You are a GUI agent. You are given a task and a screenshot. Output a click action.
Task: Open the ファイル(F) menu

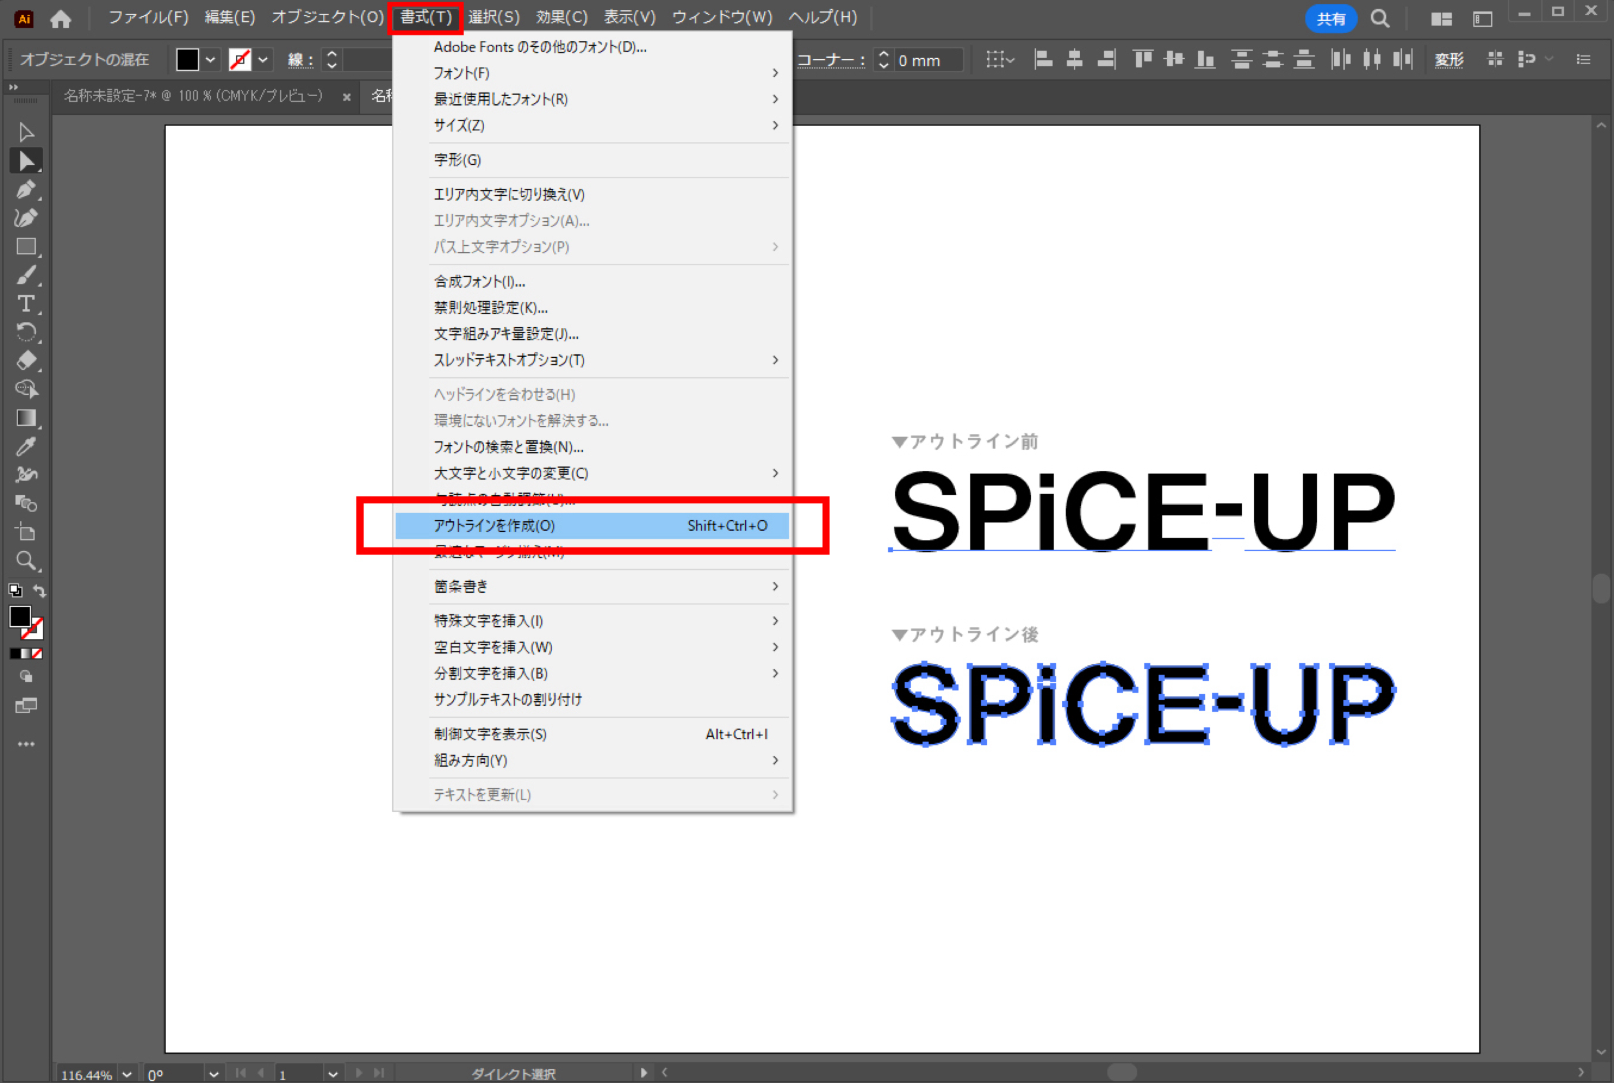149,17
